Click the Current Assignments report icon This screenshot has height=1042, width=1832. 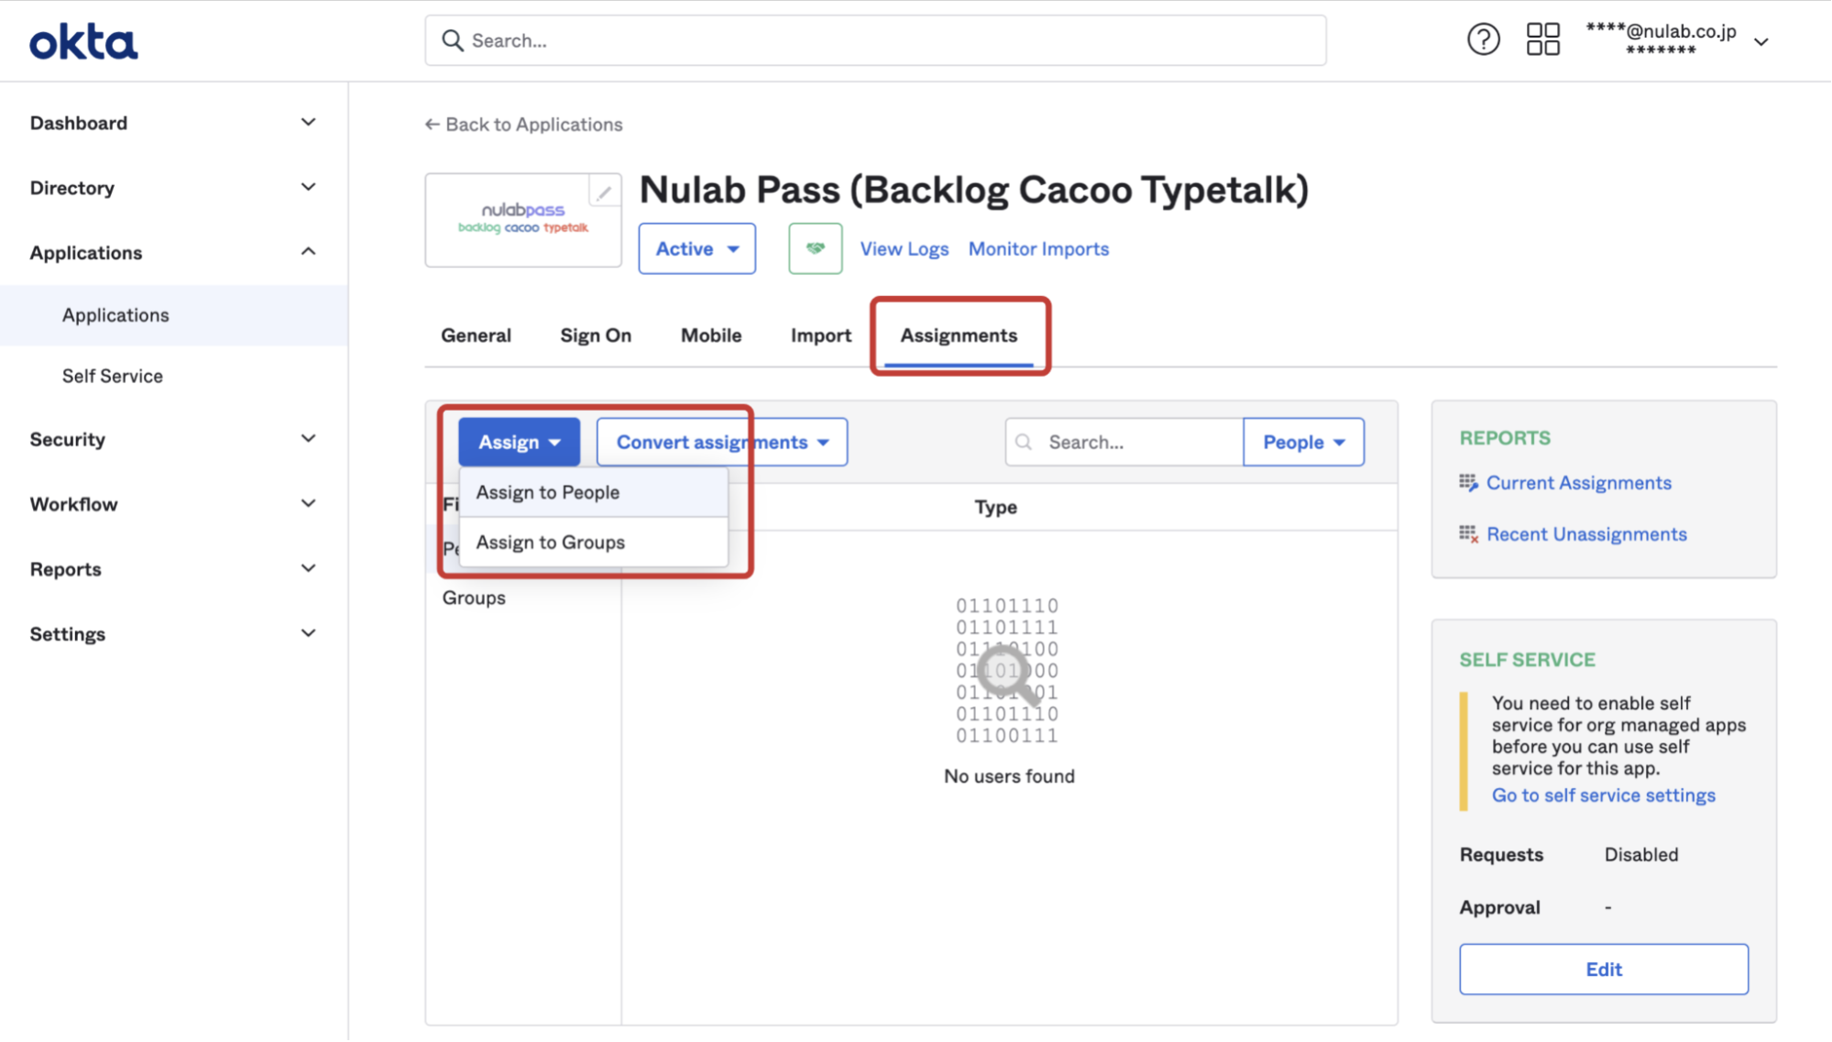[x=1468, y=483]
